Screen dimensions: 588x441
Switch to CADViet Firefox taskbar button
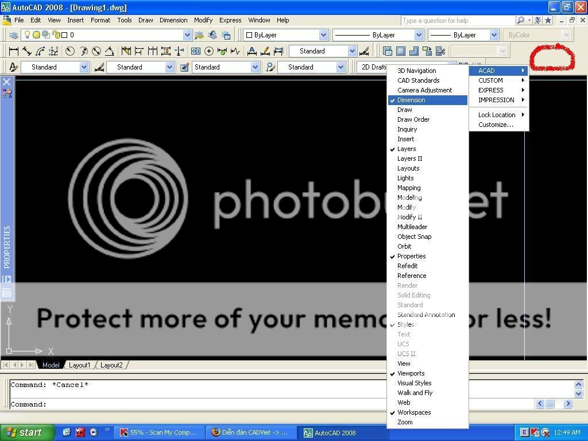[251, 432]
